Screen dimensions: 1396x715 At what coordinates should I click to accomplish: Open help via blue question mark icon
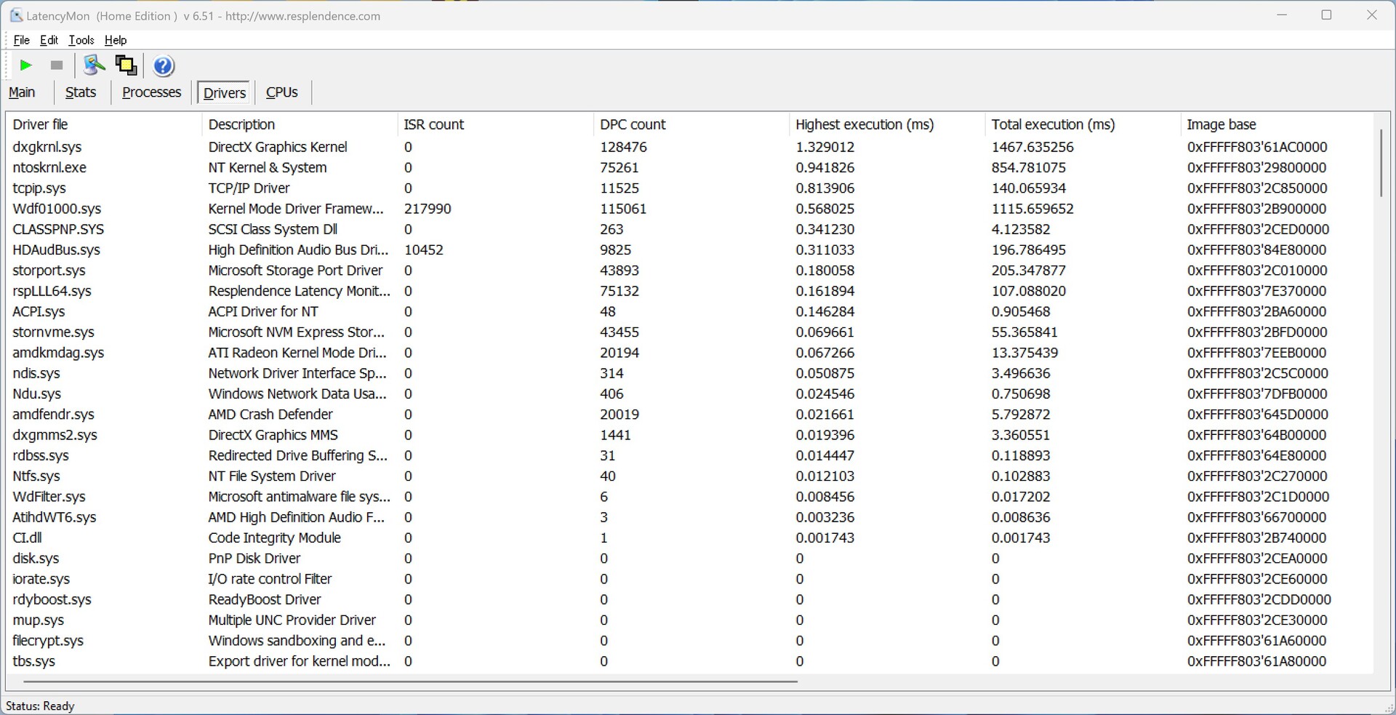click(x=164, y=66)
